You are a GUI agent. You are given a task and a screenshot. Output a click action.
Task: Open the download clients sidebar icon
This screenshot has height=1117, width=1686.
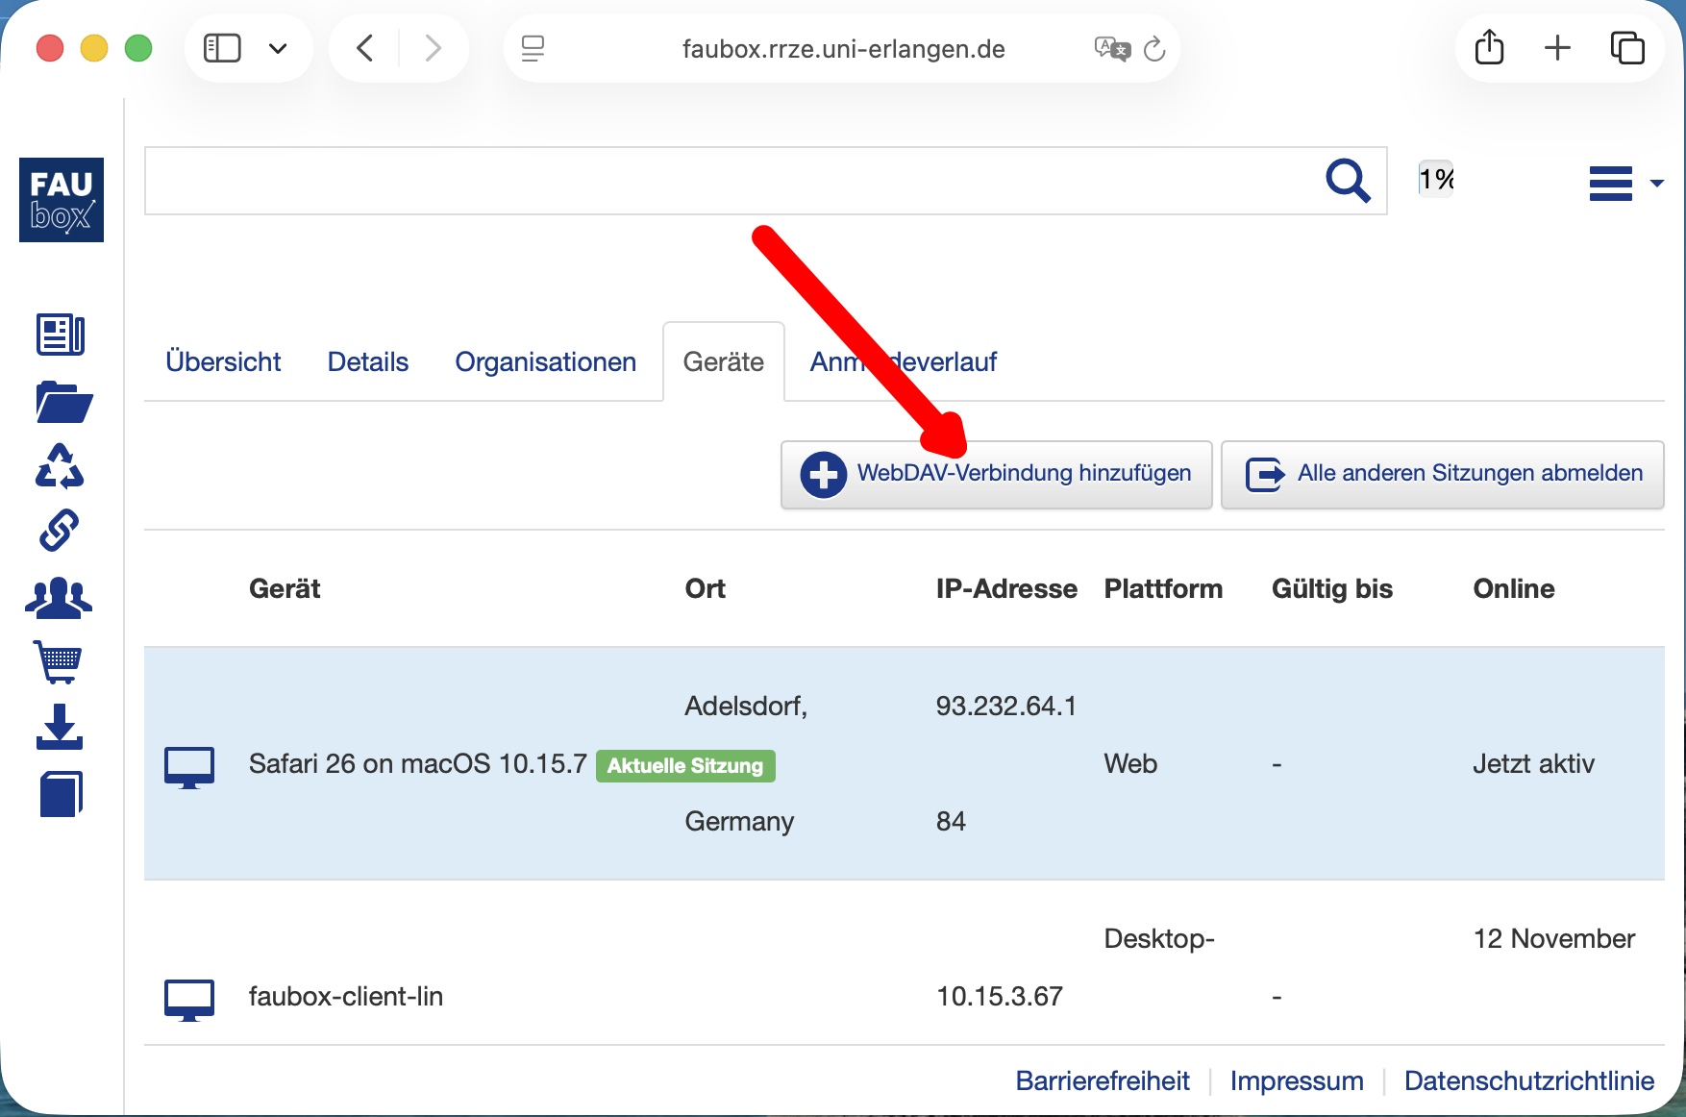pos(60,727)
